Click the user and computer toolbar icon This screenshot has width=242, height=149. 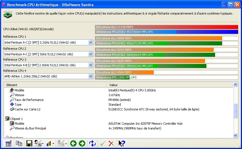[x=38, y=143]
